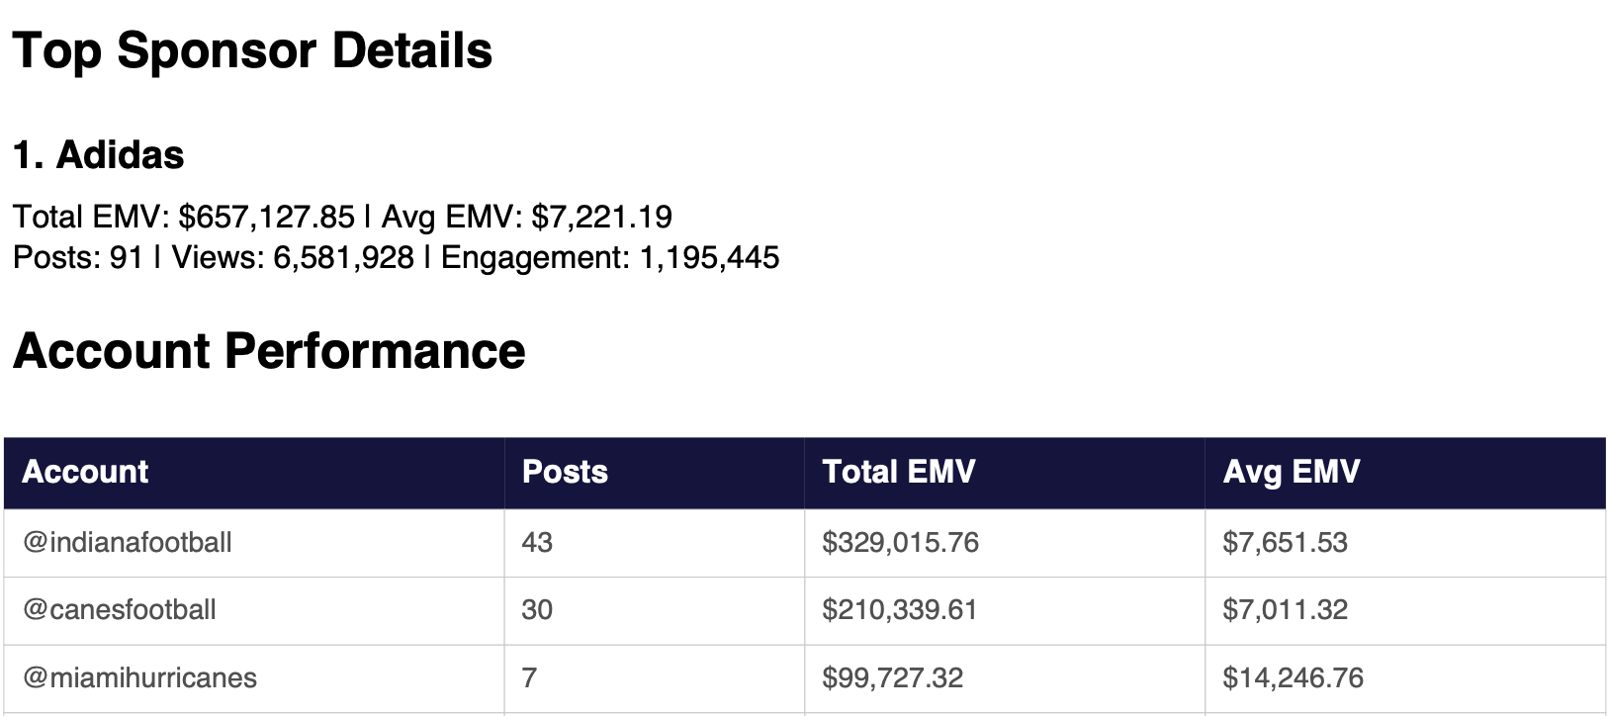Viewport: 1608px width, 716px height.
Task: Click the Top Sponsor Details heading
Action: (x=252, y=50)
